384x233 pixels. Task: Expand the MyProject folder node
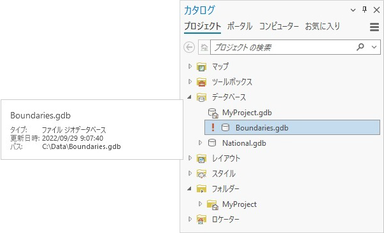201,204
